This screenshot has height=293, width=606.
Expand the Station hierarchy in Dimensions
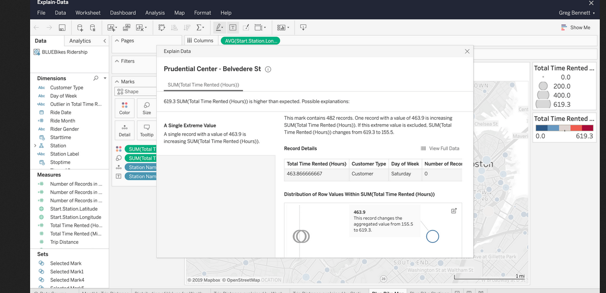(x=35, y=146)
